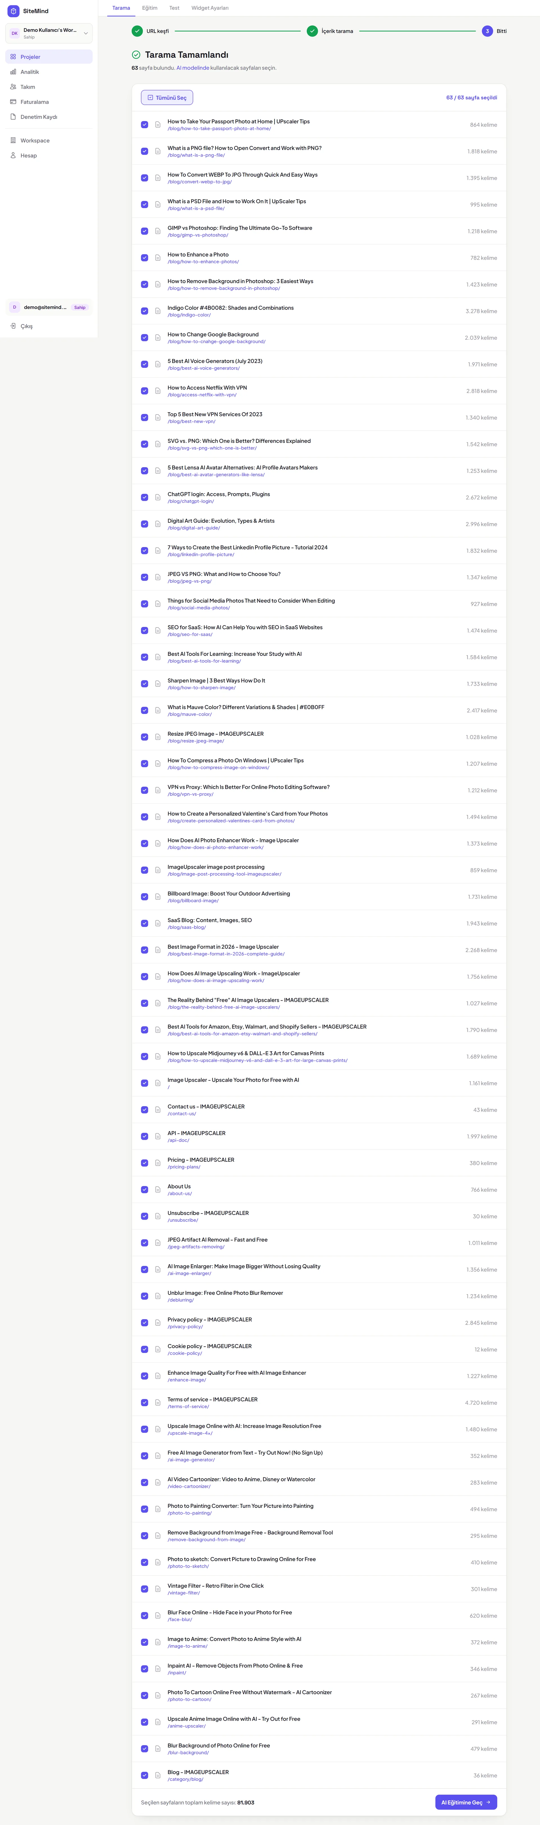Uncheck 'How To Convert WEBP To JPG' page
Viewport: 540px width, 1825px height.
click(145, 178)
